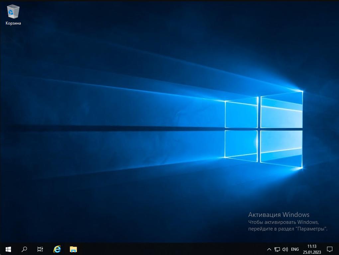Select the Корзина label under the bin
The width and height of the screenshot is (339, 255).
(13, 23)
